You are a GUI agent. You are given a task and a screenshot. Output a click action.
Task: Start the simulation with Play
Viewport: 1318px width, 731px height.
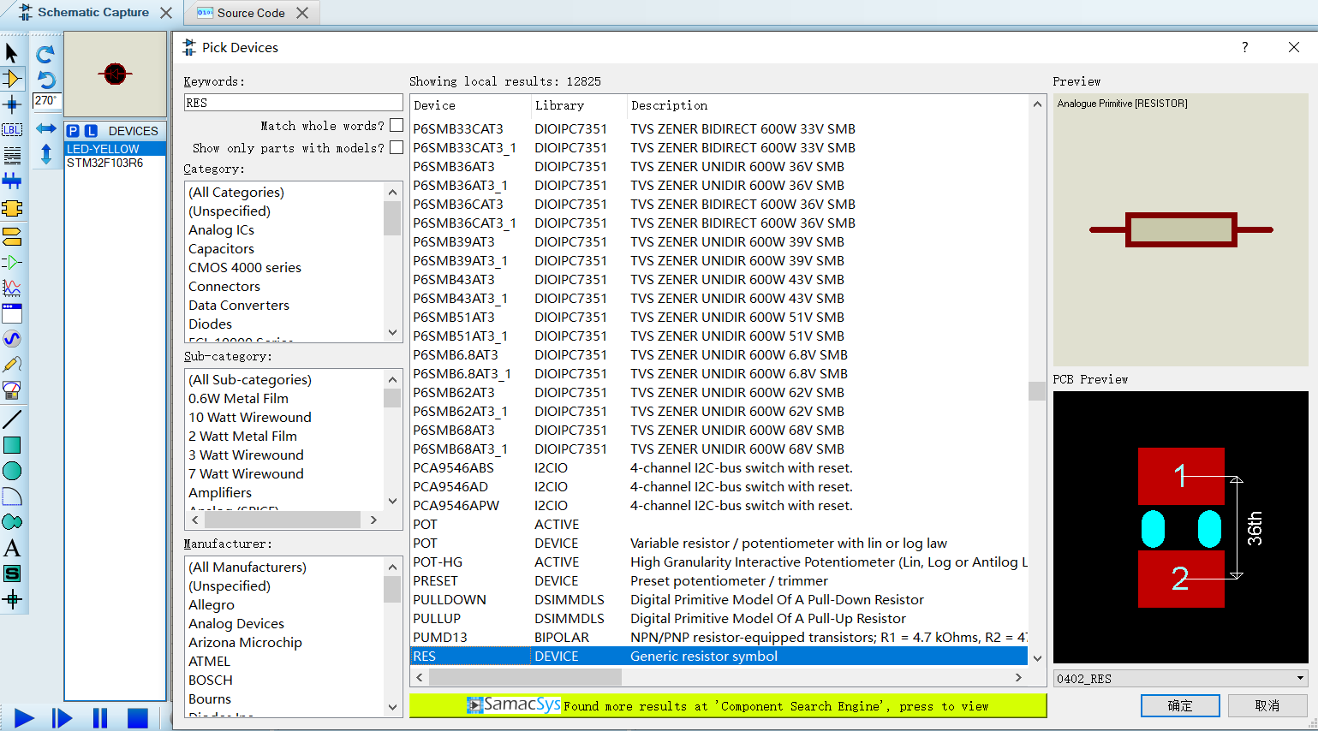click(x=24, y=718)
